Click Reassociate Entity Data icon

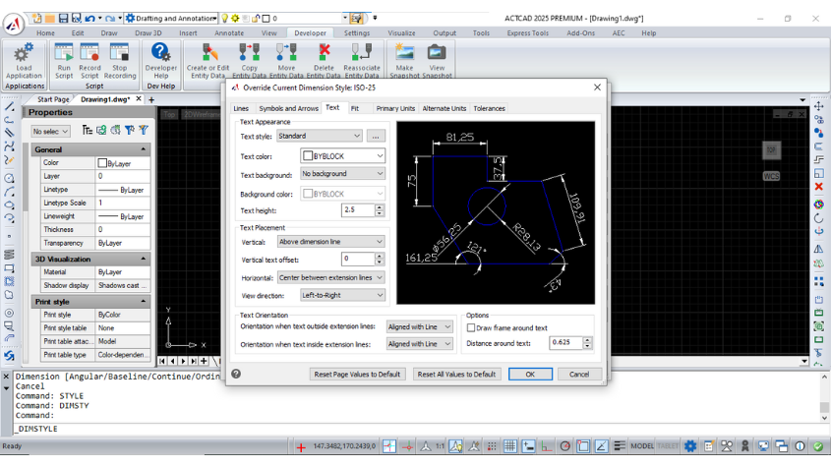pyautogui.click(x=362, y=53)
